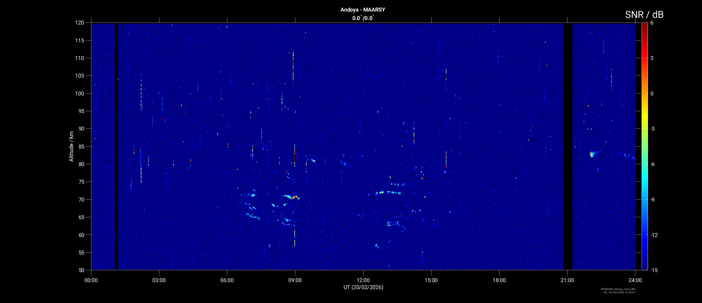Click the 18:00 time axis tick label
Image resolution: width=702 pixels, height=303 pixels.
click(499, 280)
